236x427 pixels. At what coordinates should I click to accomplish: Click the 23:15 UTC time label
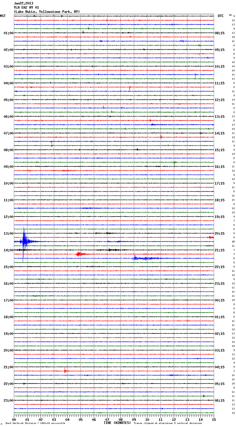220,284
